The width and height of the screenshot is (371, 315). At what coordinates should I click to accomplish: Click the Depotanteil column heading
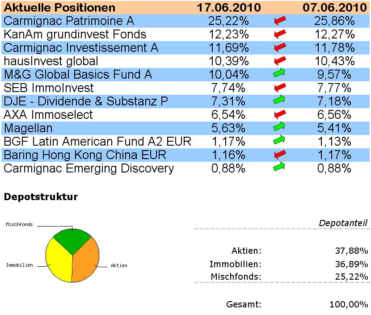click(x=343, y=223)
